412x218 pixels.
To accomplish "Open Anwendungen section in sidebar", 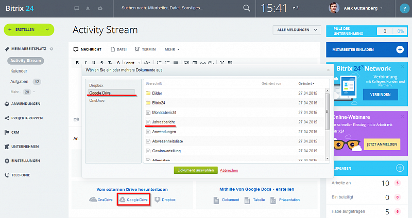I will point(25,104).
